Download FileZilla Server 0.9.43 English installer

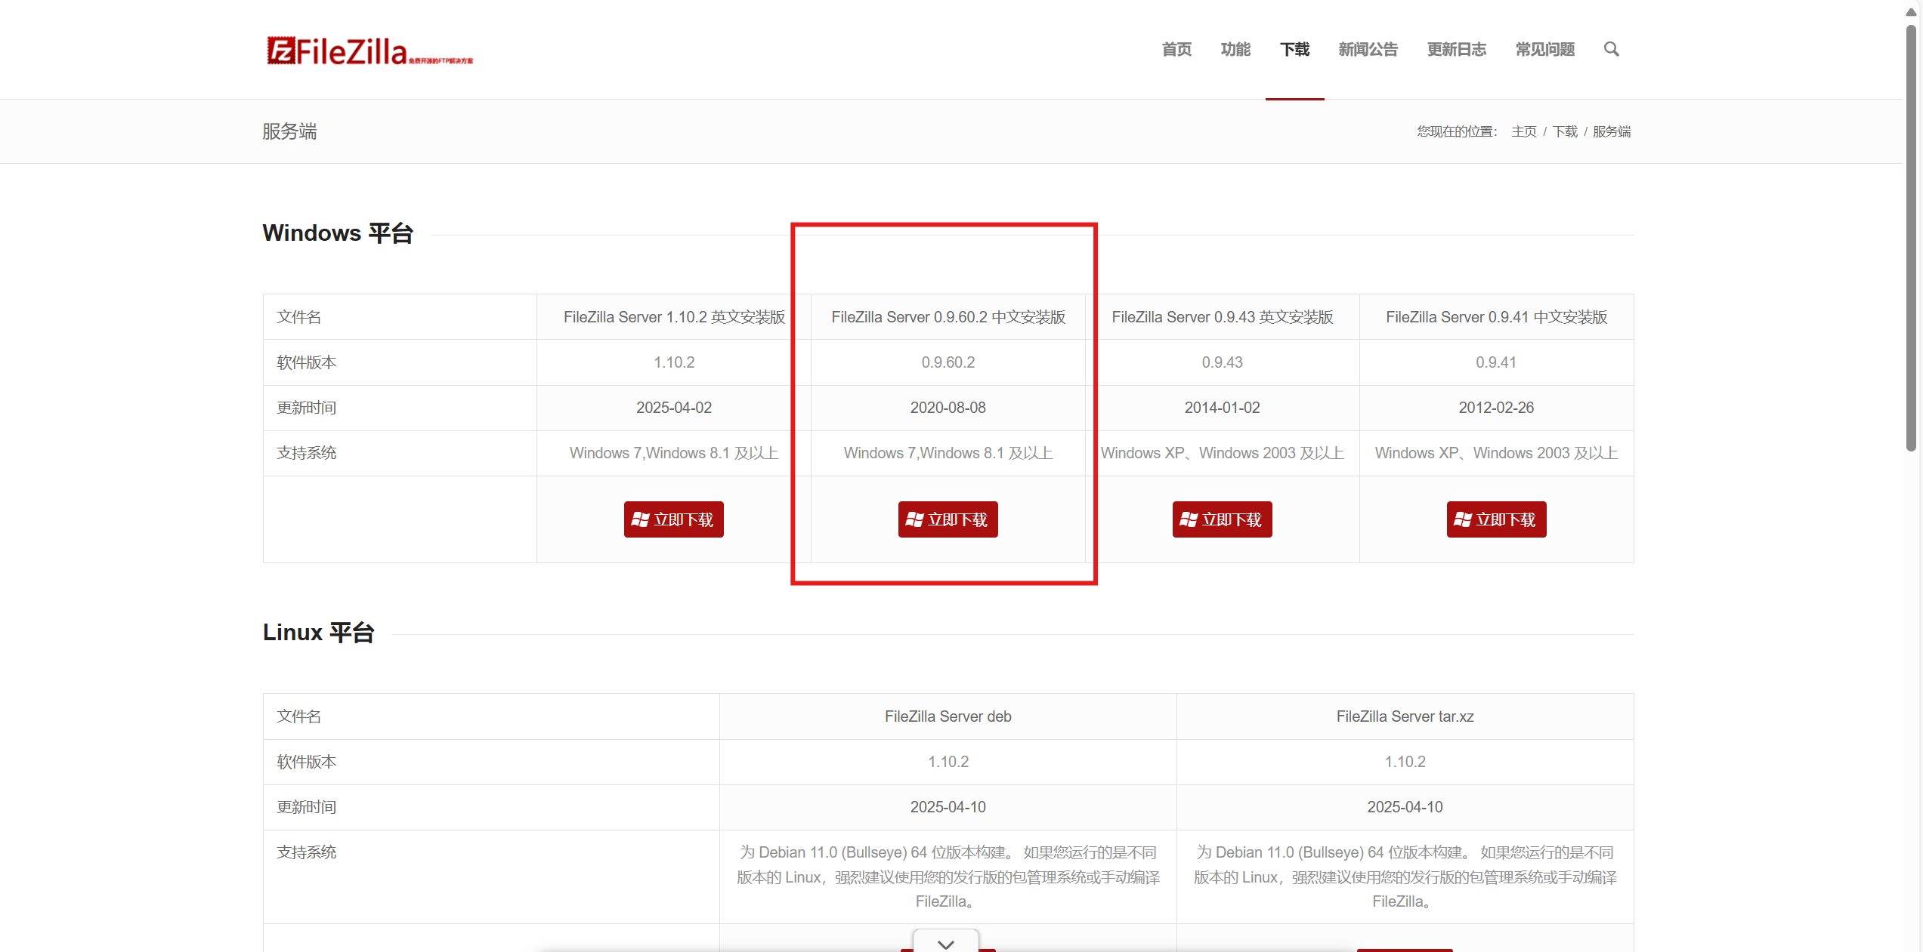pyautogui.click(x=1222, y=519)
